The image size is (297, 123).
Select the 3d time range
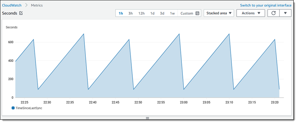[162, 13]
